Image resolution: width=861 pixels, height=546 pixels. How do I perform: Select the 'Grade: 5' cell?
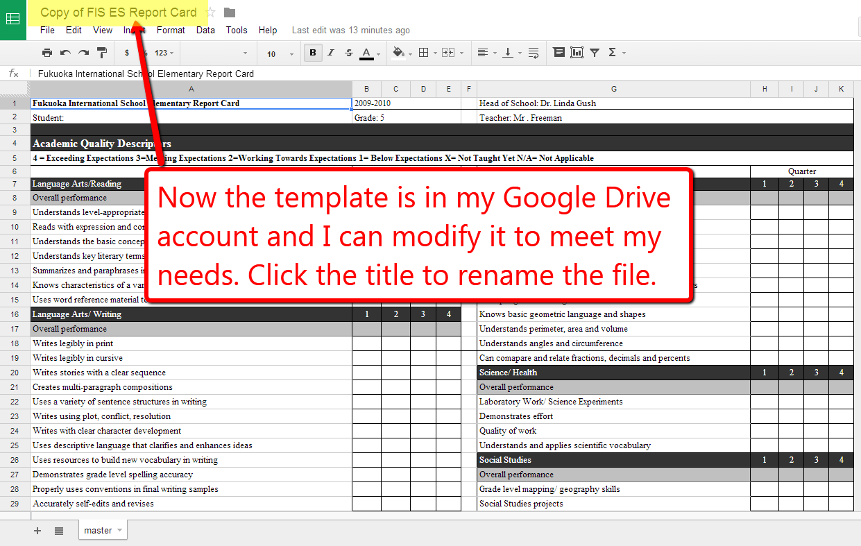pos(367,118)
